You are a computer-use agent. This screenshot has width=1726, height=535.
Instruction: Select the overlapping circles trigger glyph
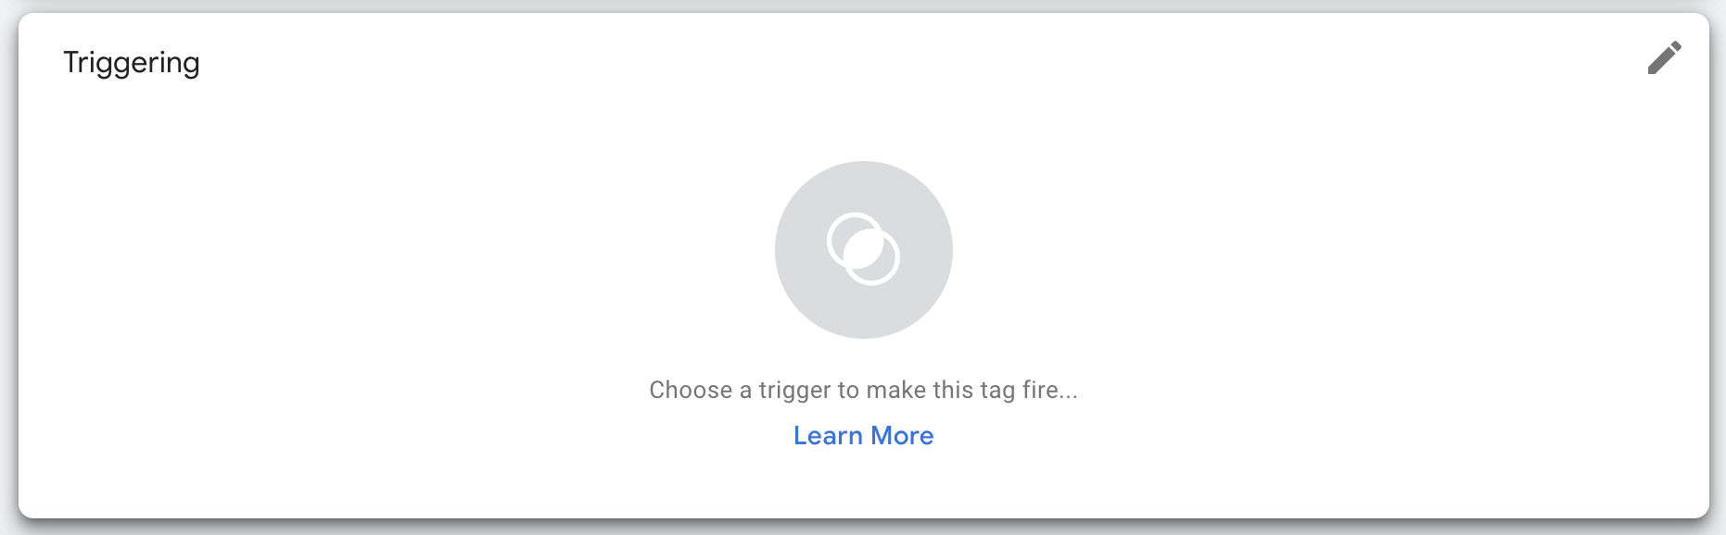click(x=863, y=249)
